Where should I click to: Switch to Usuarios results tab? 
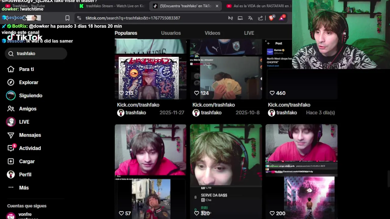(x=171, y=33)
